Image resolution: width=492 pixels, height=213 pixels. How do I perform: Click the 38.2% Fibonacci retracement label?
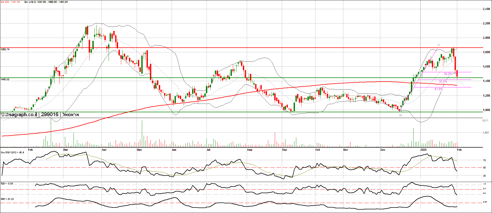pos(448,74)
